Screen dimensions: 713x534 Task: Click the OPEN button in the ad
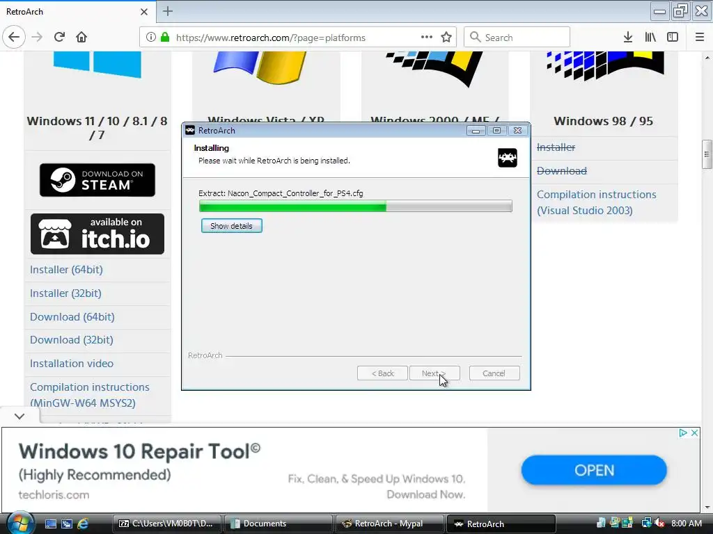594,470
